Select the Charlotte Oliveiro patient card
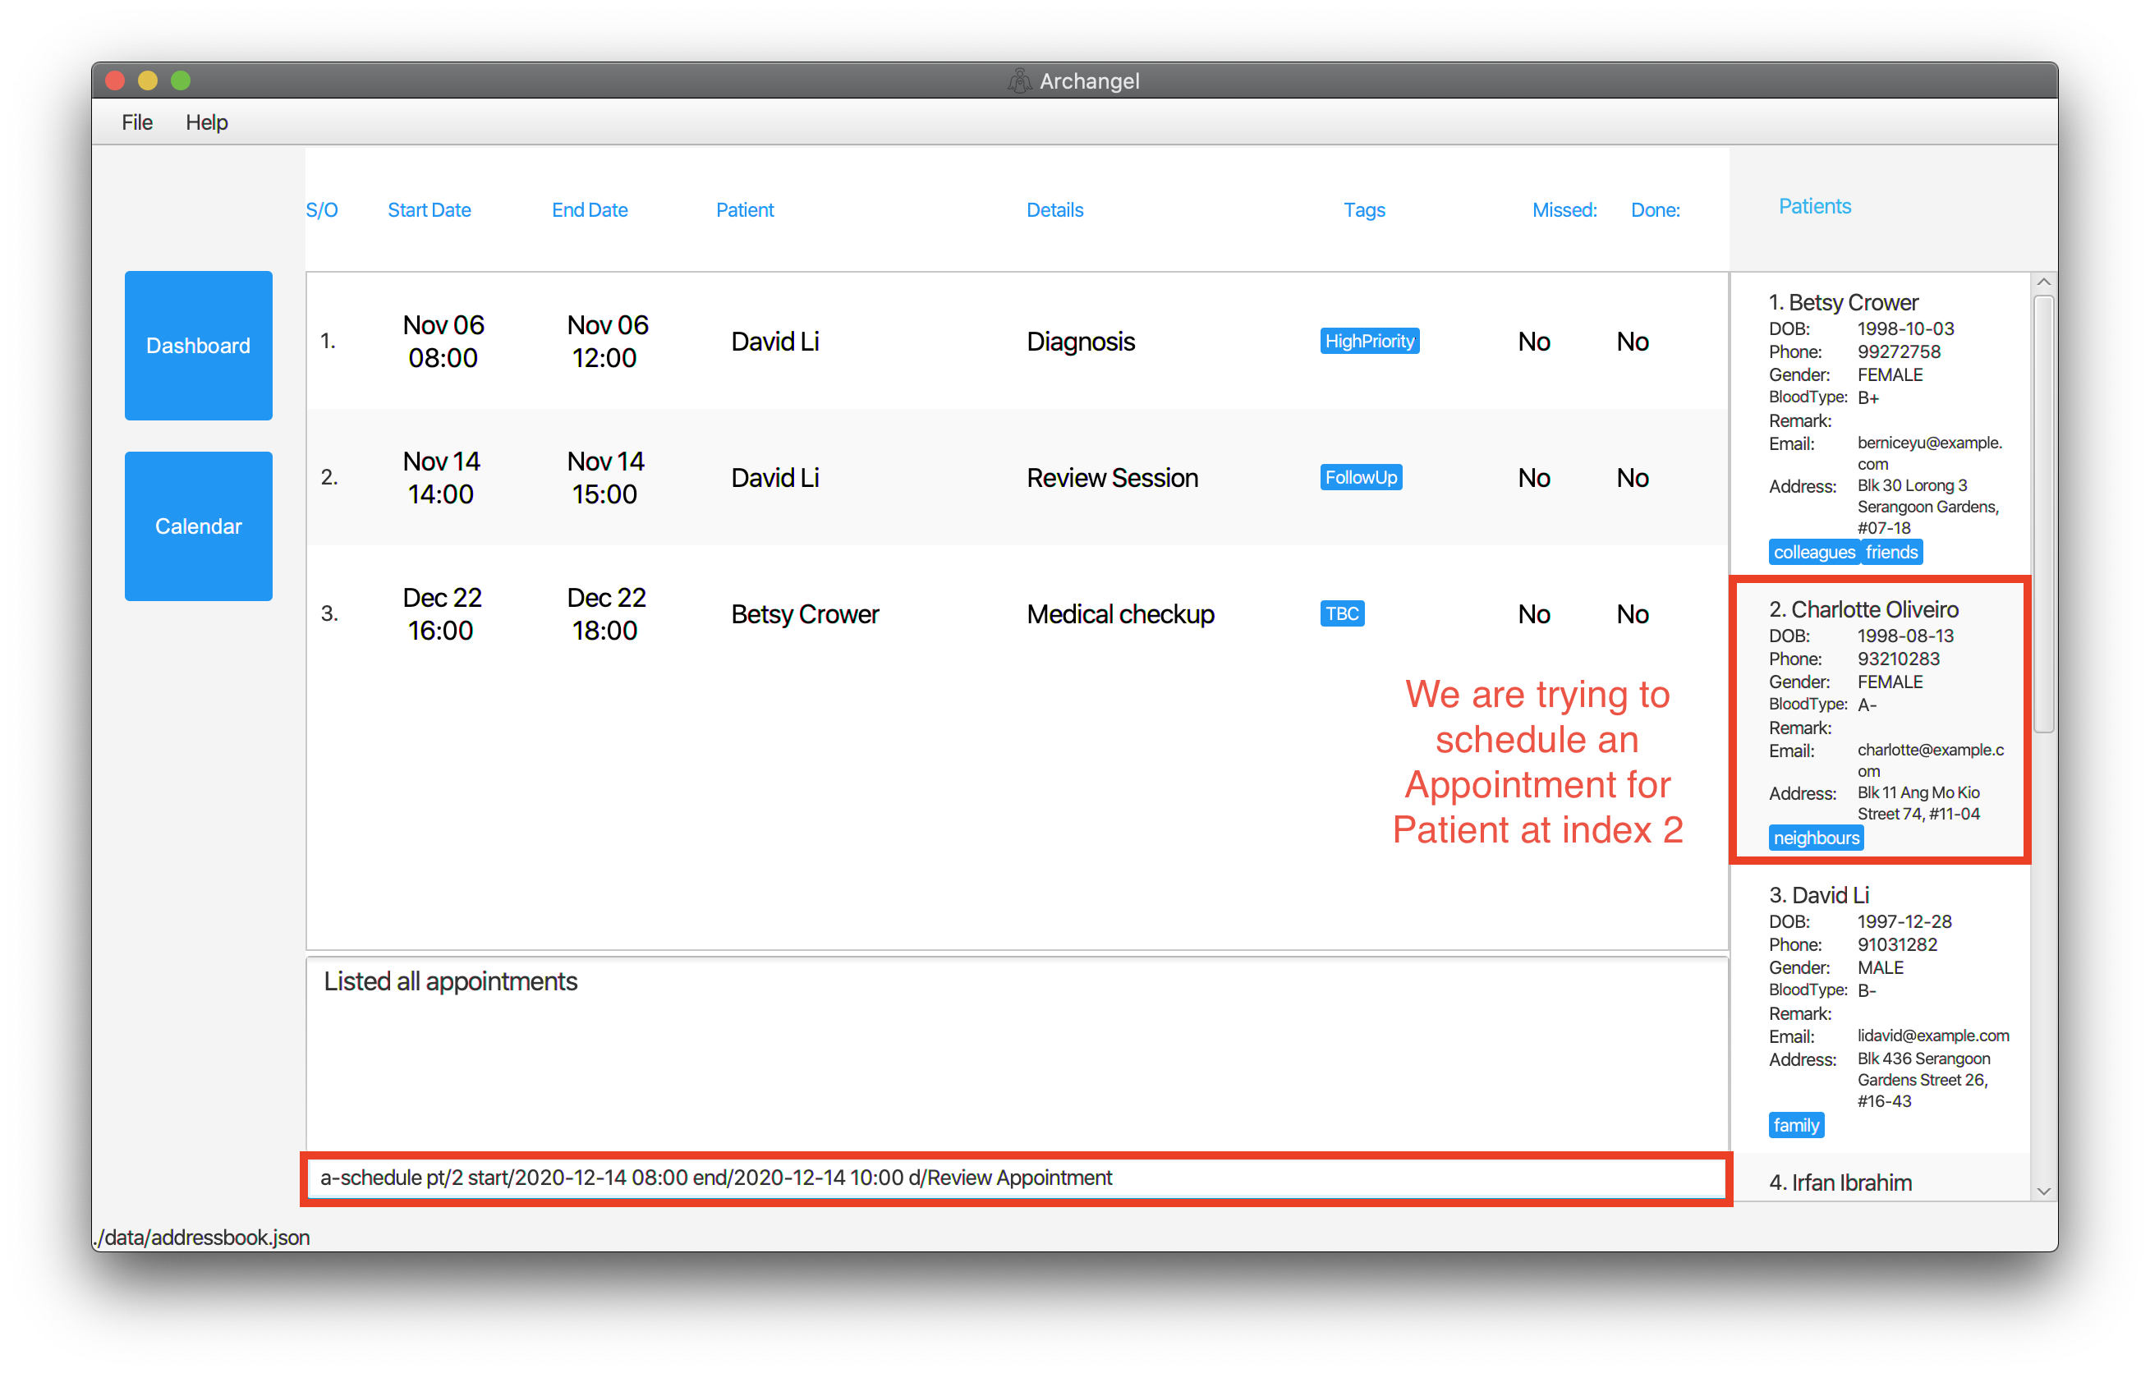The image size is (2150, 1373). click(x=1880, y=721)
